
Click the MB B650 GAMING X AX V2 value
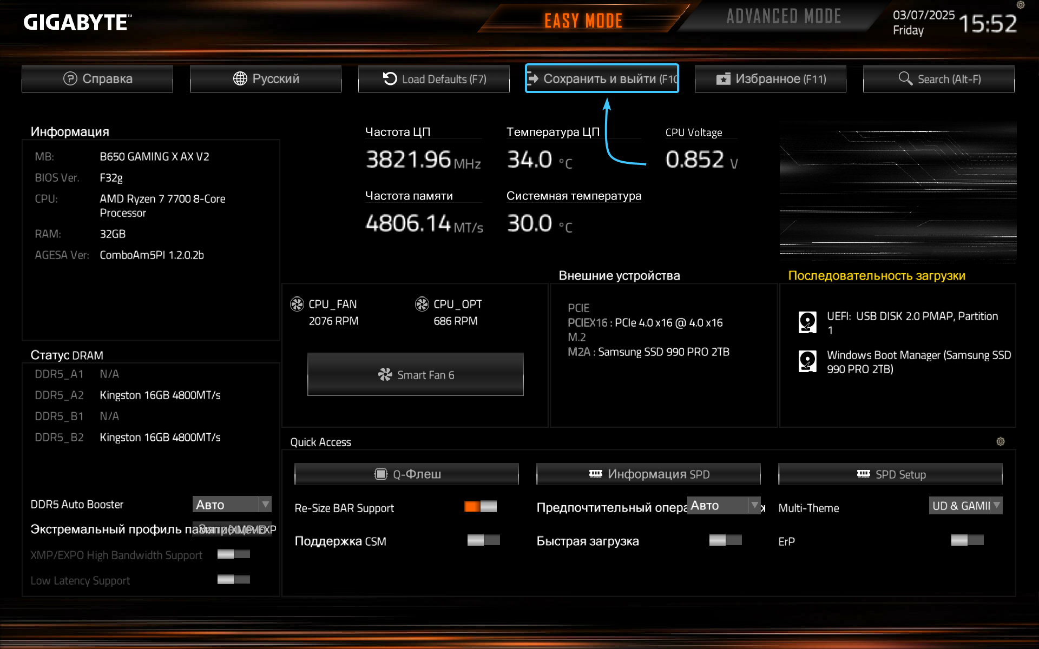[x=154, y=156]
